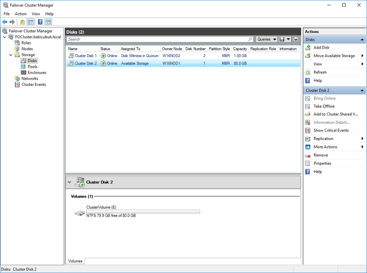Sort by the Assigned To column header
The width and height of the screenshot is (367, 273).
pyautogui.click(x=140, y=49)
